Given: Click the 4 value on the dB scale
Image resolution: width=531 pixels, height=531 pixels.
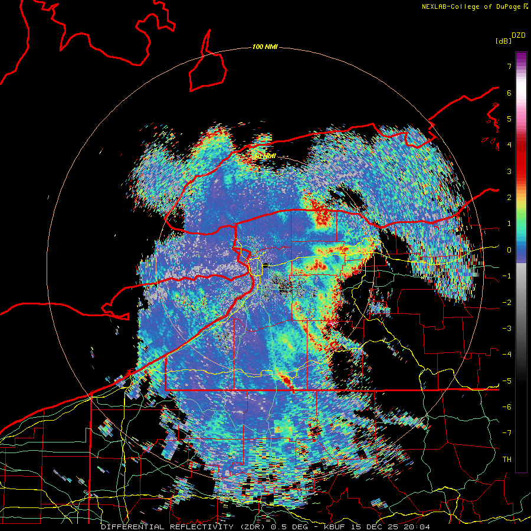Looking at the screenshot, I should 509,145.
